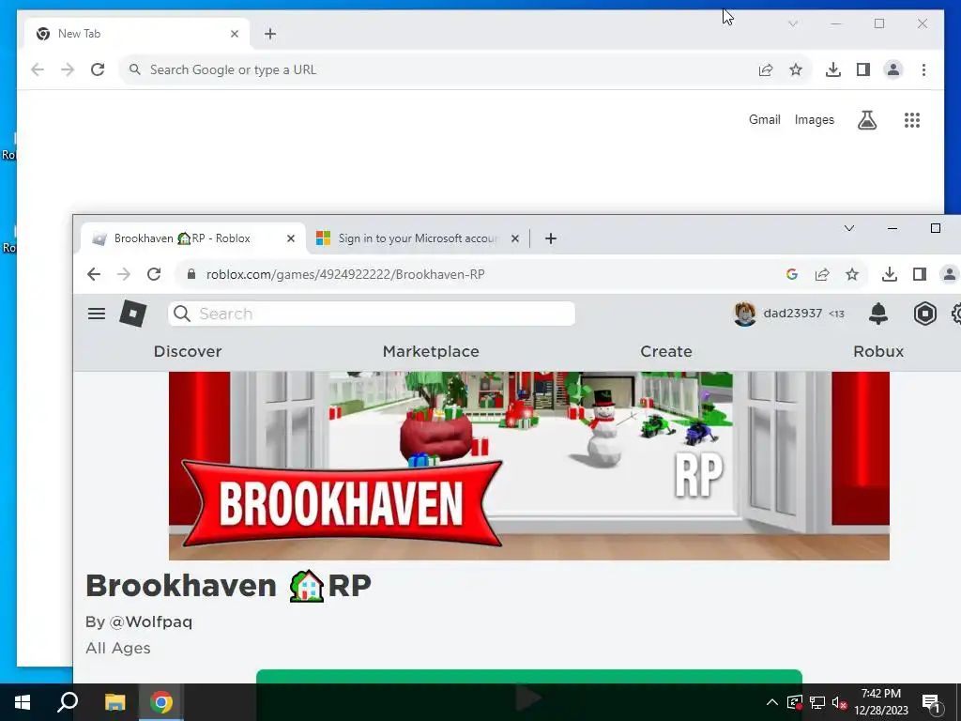Screen dimensions: 961x721
Task: Close the Microsoft sign-in tab
Action: (x=515, y=238)
